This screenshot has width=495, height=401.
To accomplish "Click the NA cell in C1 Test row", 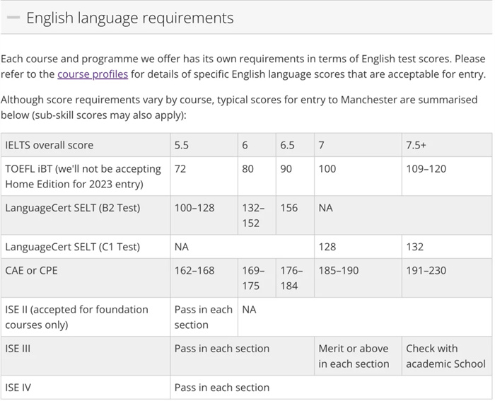I will [242, 247].
